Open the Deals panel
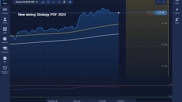This screenshot has height=102, width=182. coord(177,2)
